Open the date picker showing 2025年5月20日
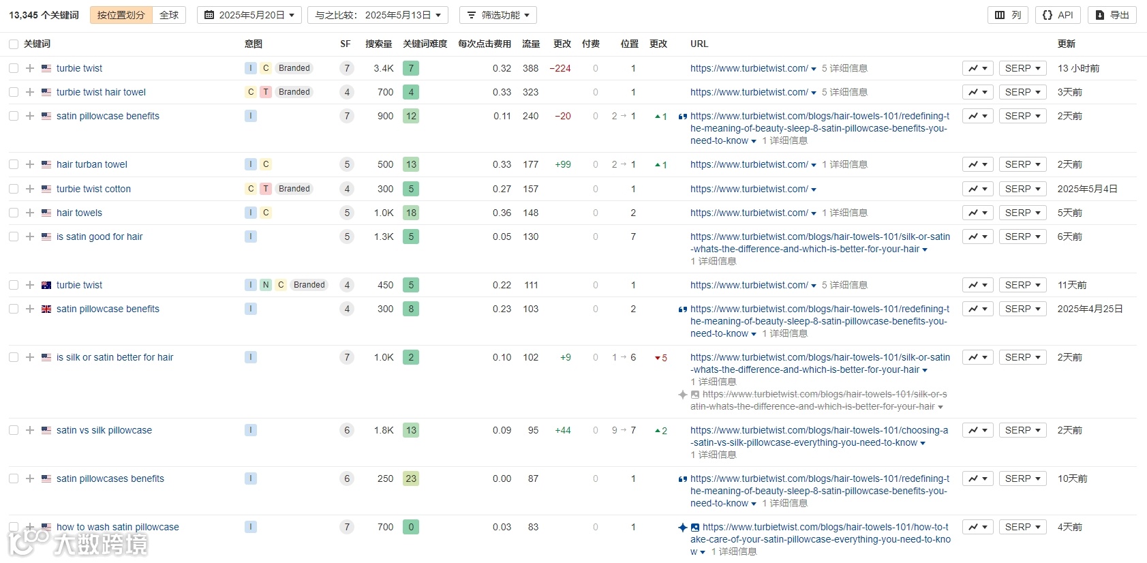Screen dimensions: 1147x563 point(249,15)
